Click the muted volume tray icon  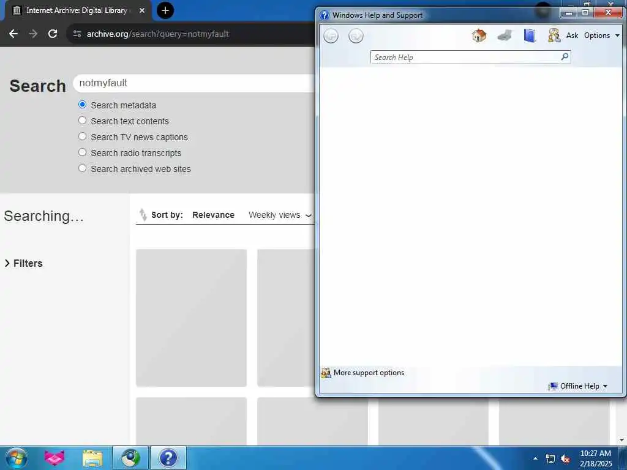point(565,459)
